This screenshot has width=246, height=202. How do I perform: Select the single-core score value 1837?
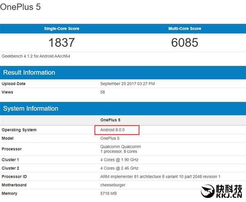(61, 43)
